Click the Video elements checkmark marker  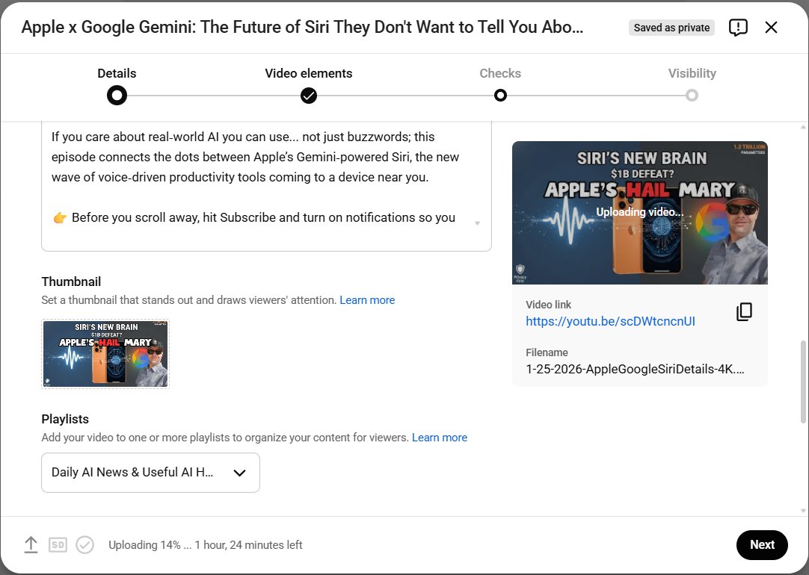click(309, 96)
